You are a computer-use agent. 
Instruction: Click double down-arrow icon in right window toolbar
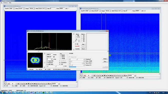104,76
